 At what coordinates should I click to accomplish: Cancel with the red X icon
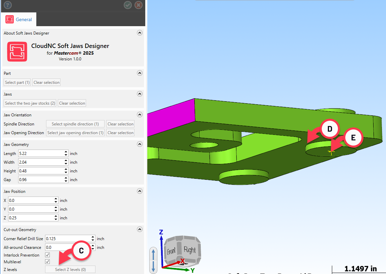tap(139, 5)
